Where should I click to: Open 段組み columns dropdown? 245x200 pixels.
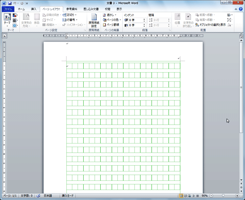click(x=50, y=25)
